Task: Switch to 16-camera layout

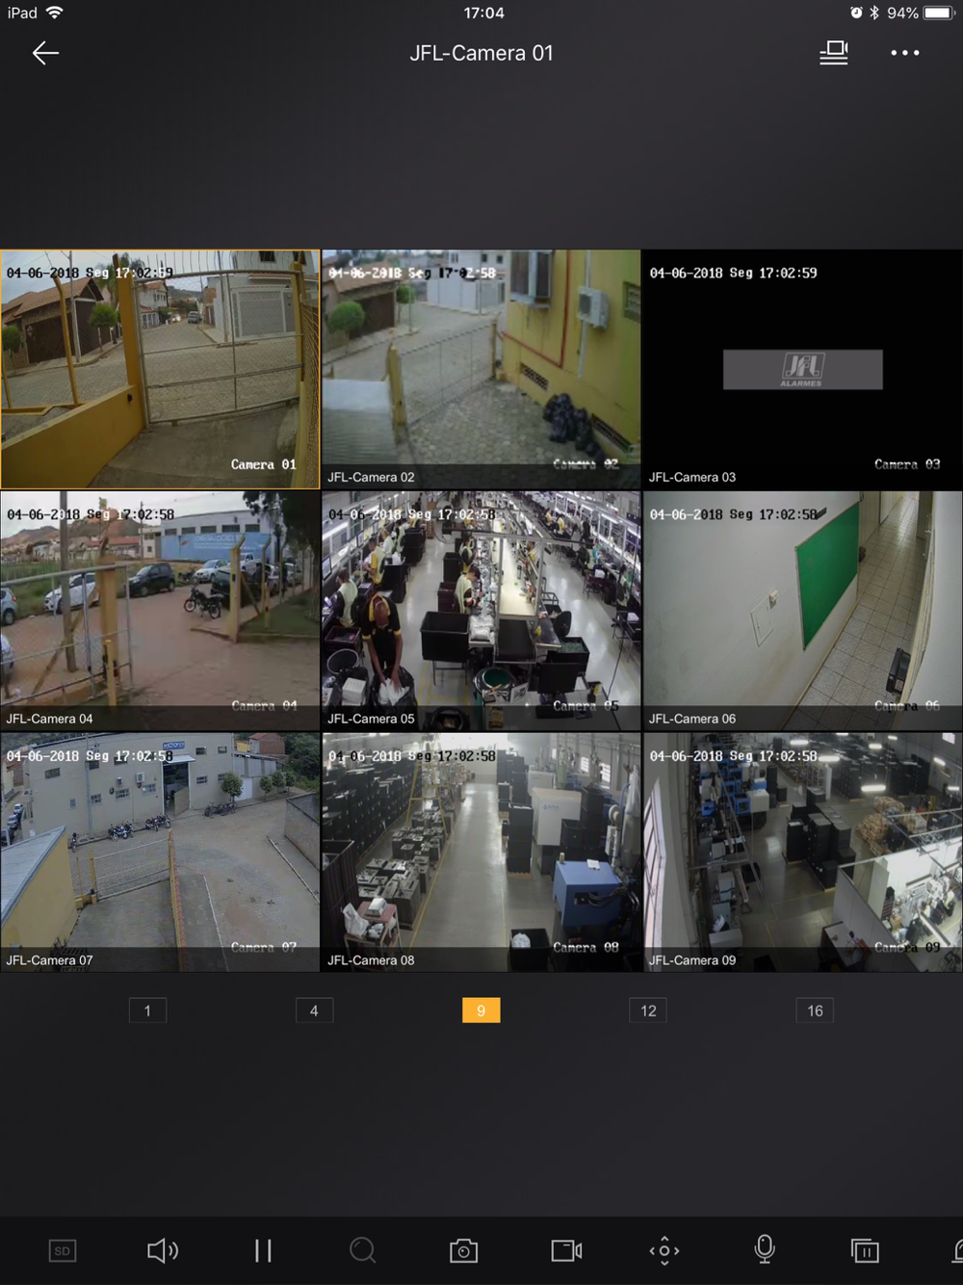Action: click(815, 1010)
